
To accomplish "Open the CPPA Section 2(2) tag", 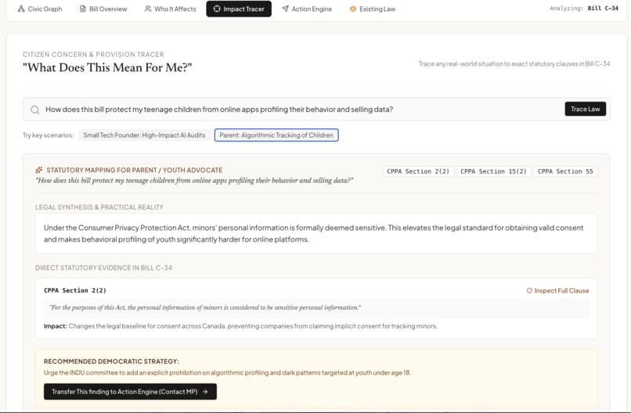I will click(418, 171).
